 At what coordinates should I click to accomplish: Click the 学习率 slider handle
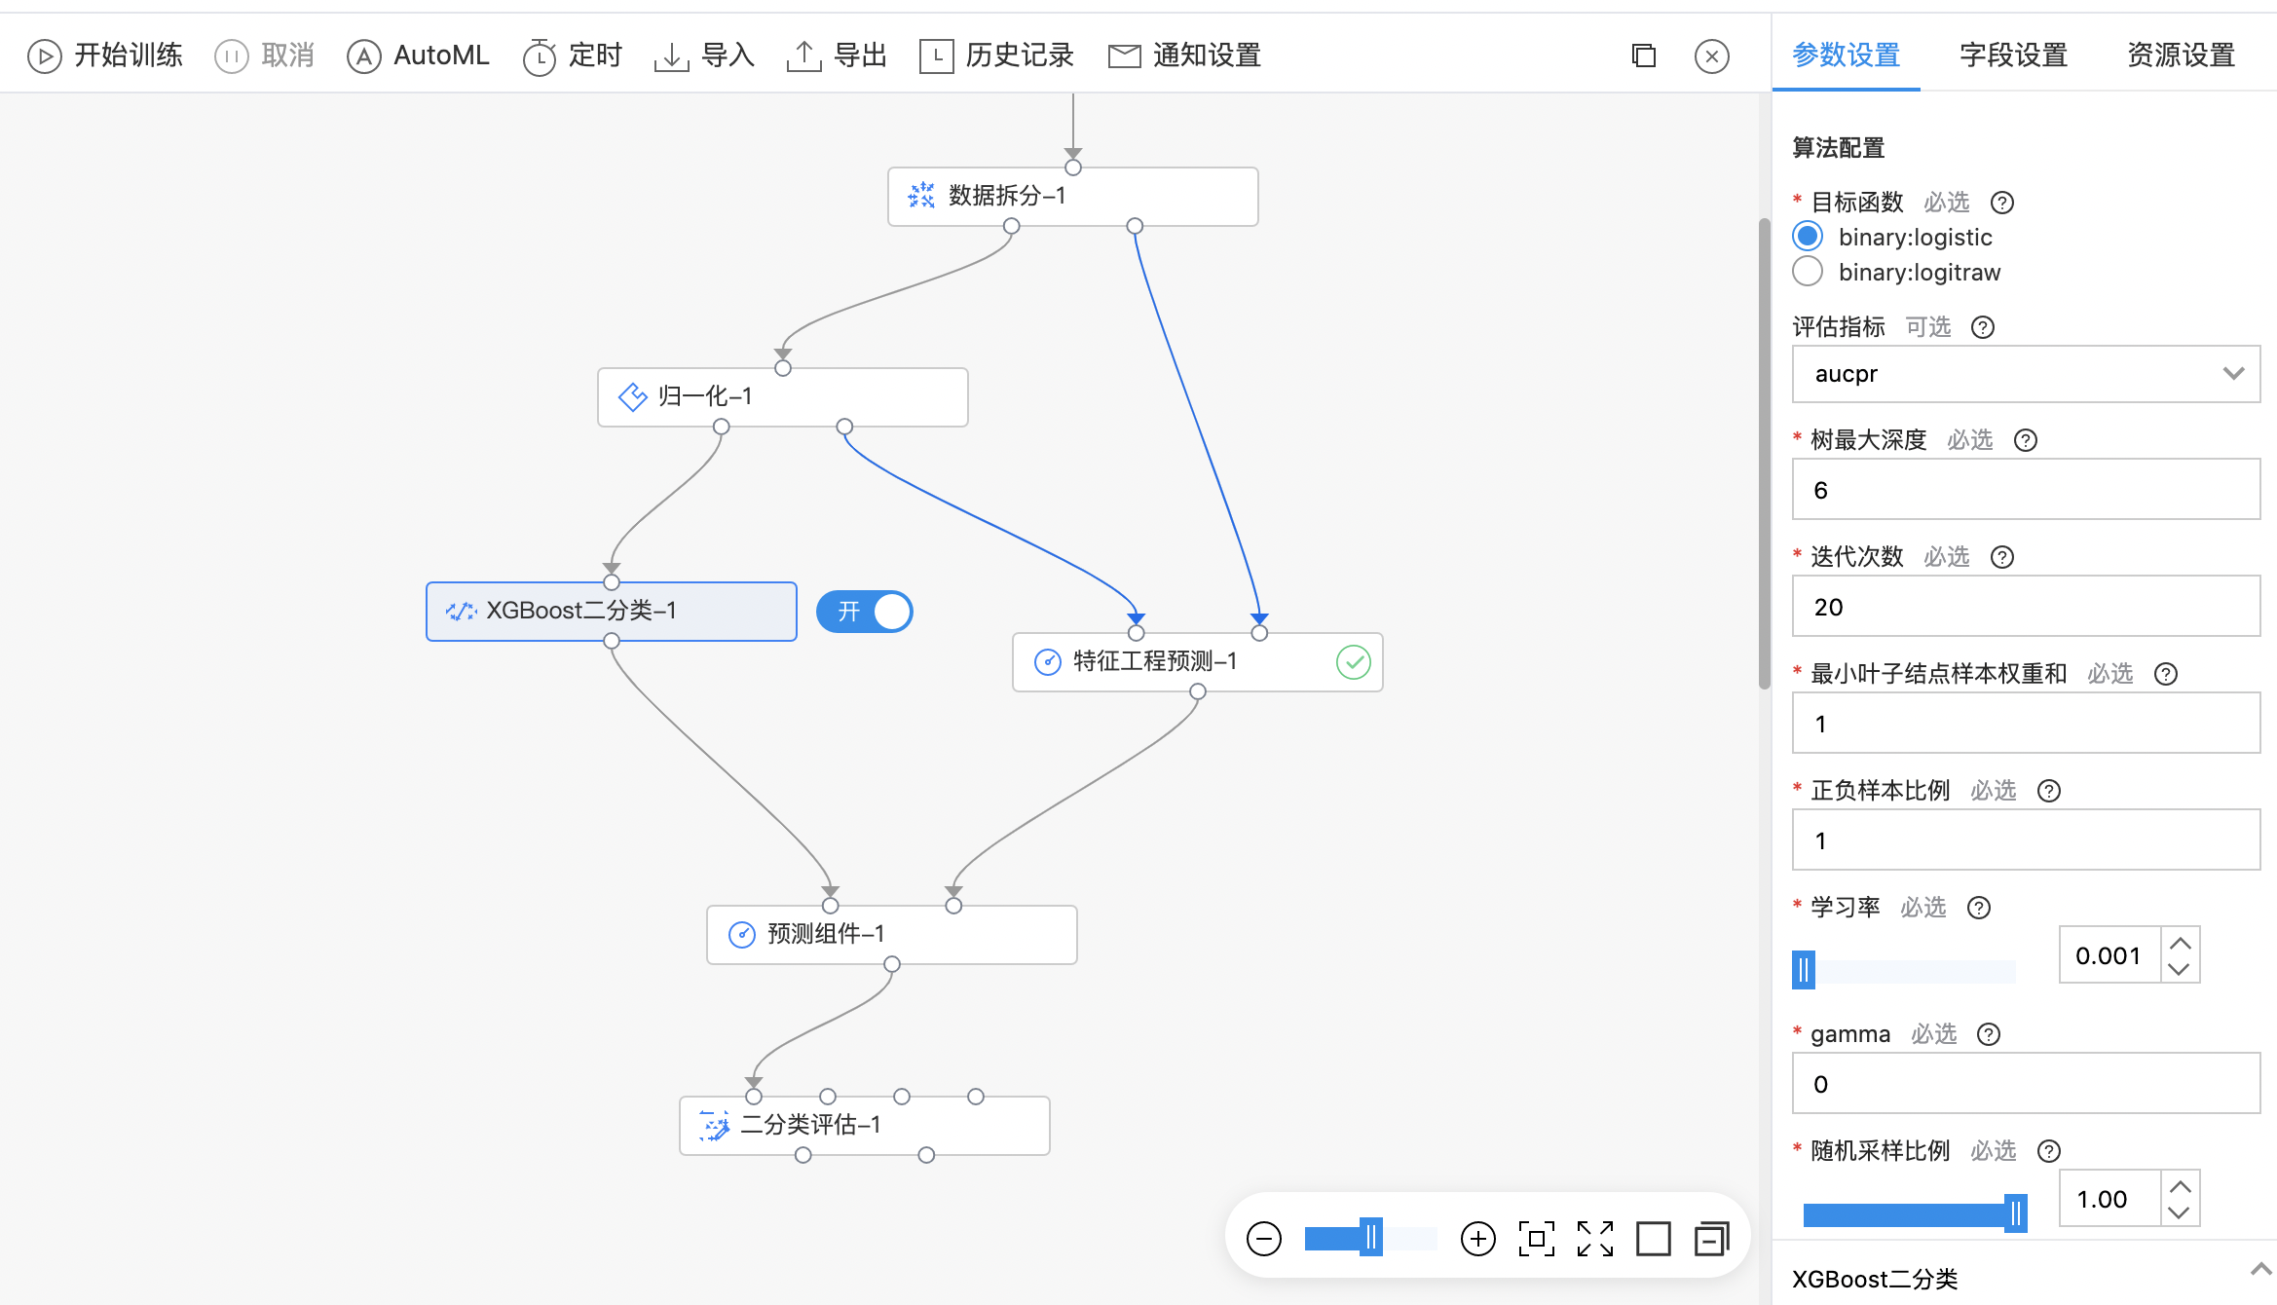(1804, 970)
